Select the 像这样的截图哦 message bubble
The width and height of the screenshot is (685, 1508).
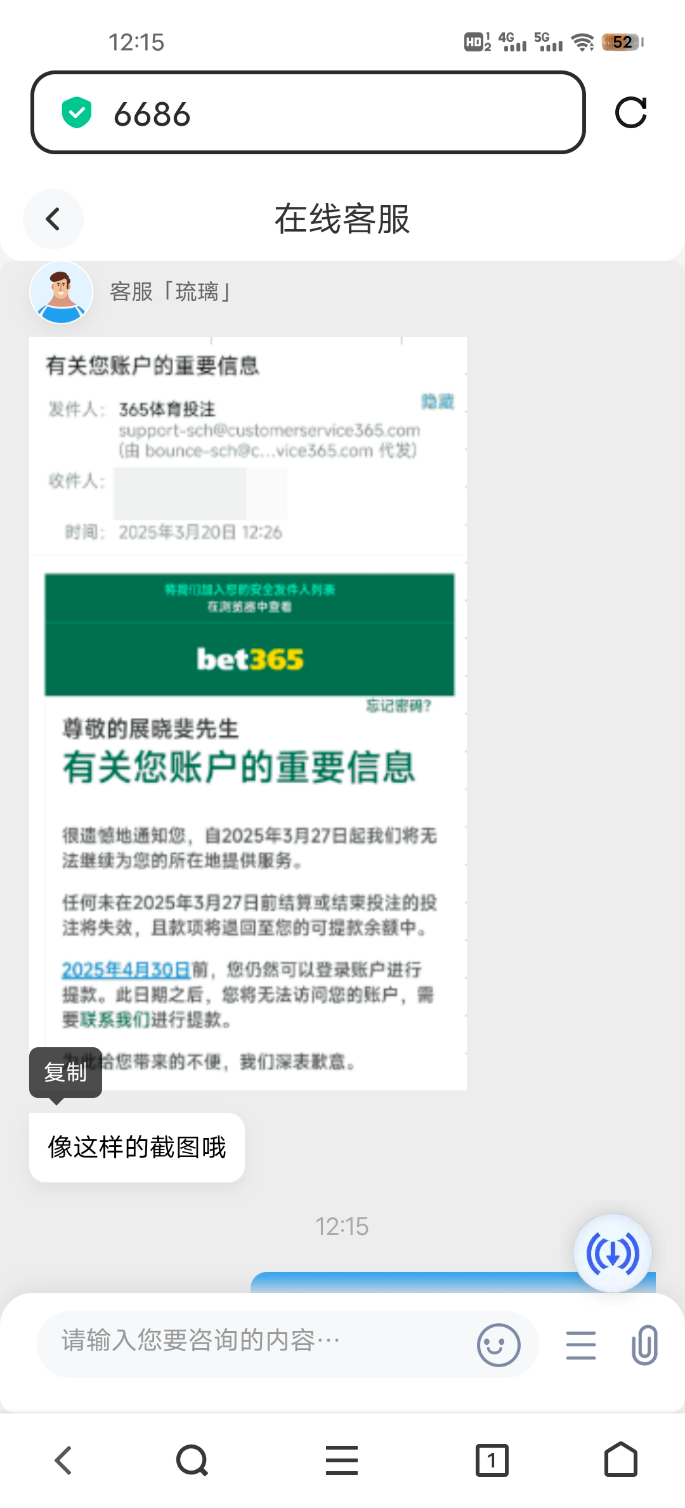pos(137,1148)
